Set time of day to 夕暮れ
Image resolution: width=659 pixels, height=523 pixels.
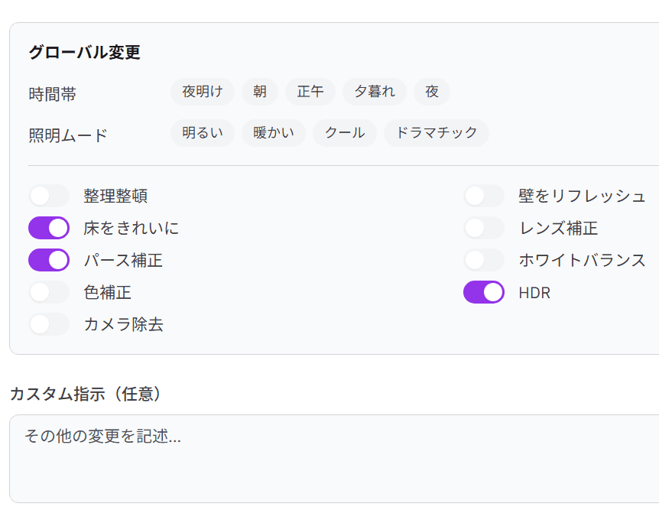click(375, 92)
